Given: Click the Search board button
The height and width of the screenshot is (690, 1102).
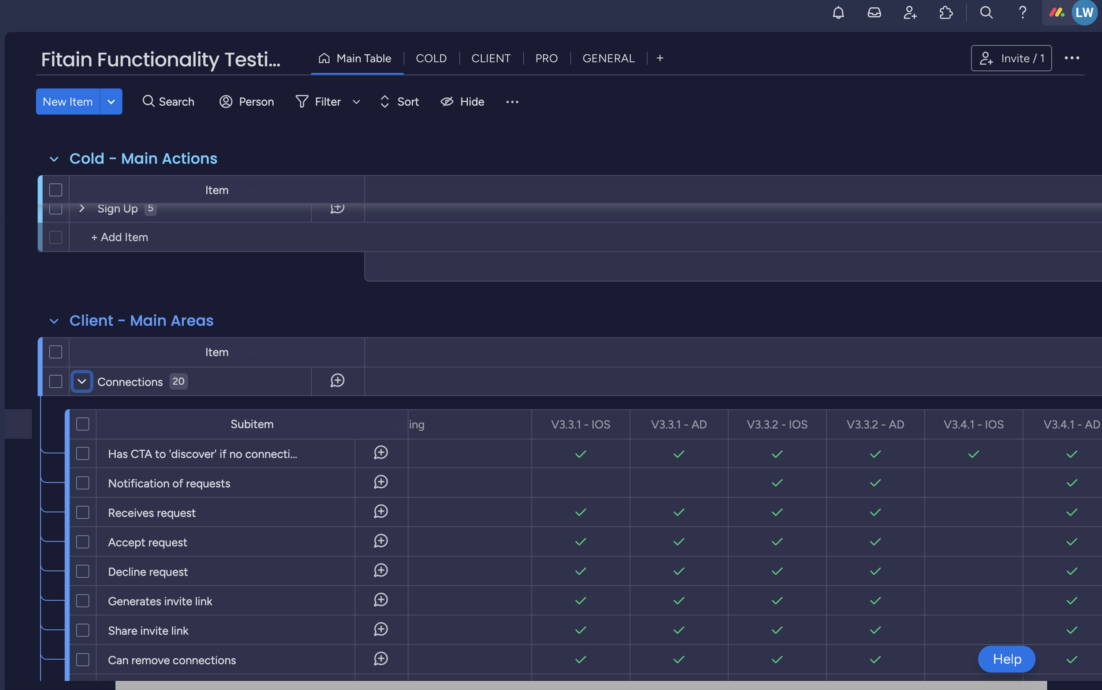Looking at the screenshot, I should [x=168, y=102].
